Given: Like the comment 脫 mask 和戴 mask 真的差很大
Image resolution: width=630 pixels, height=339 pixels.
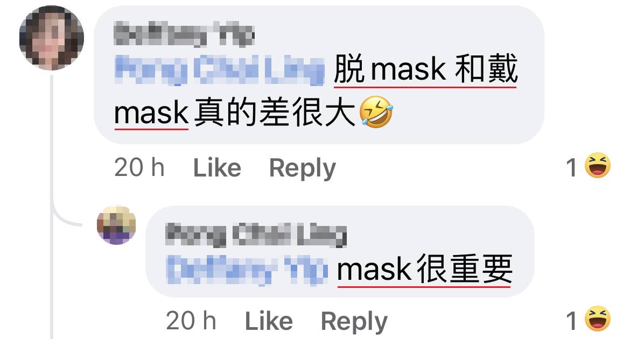Looking at the screenshot, I should pyautogui.click(x=218, y=167).
